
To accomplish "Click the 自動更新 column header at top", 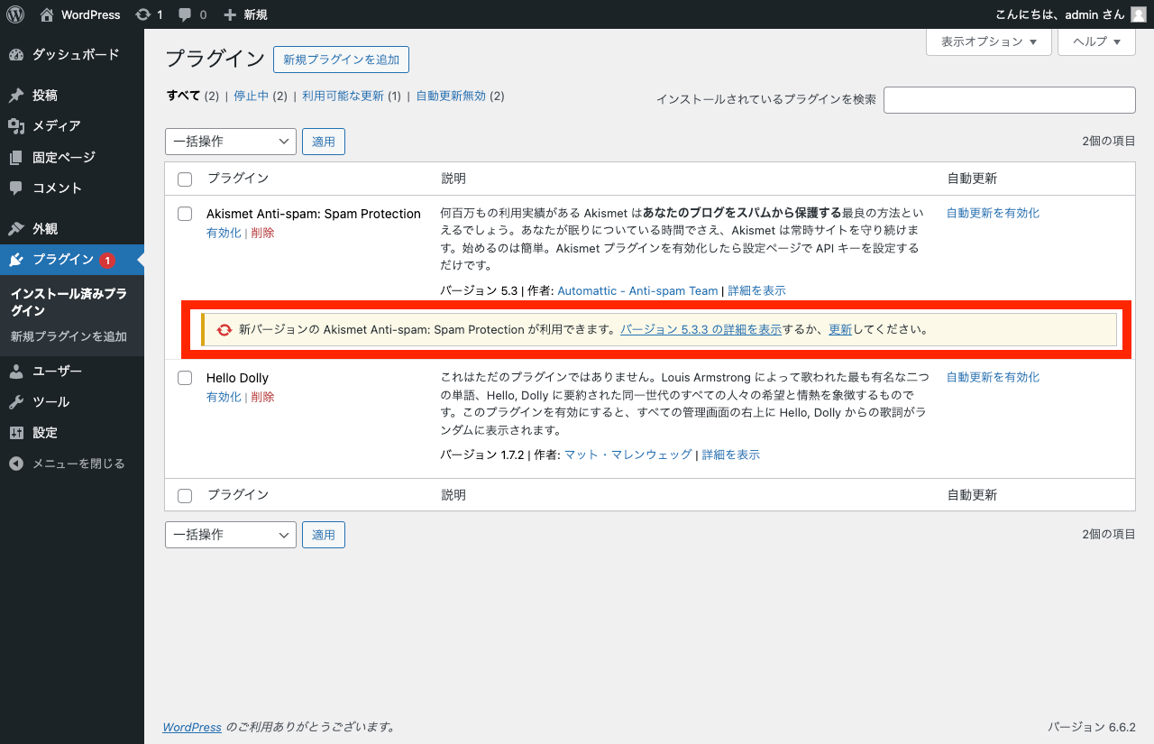I will pos(972,179).
